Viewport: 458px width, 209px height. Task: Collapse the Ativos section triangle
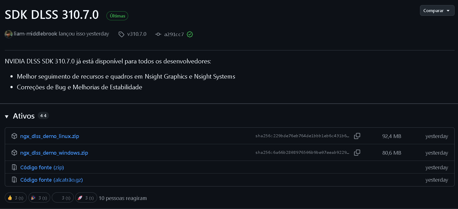[x=7, y=116]
